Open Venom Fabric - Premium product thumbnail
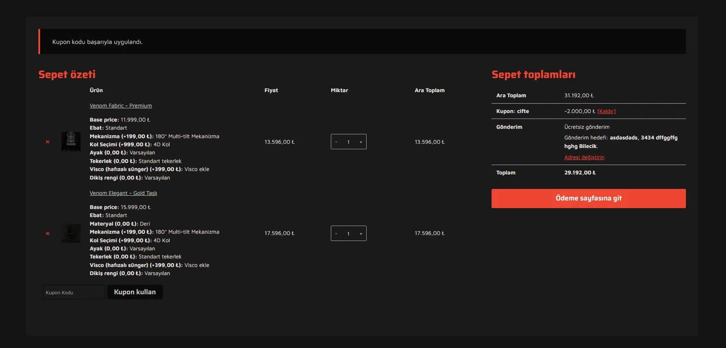 (x=71, y=142)
